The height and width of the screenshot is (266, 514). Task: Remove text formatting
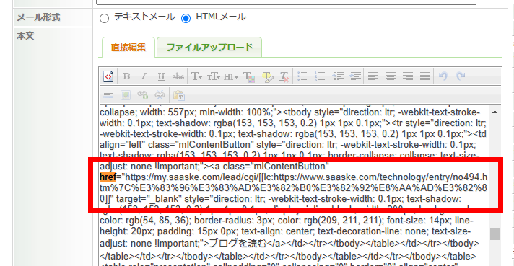click(284, 76)
